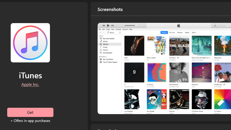Click the Wonderland album cover

[179, 73]
